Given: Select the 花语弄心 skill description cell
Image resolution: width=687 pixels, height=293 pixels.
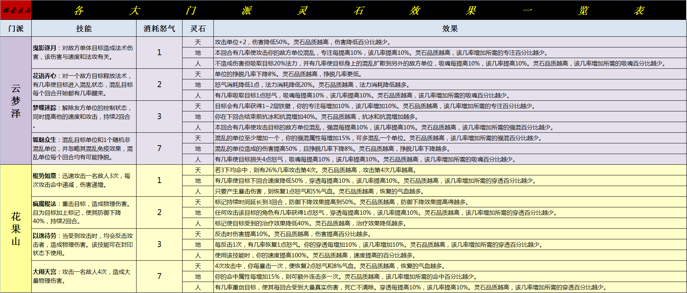Looking at the screenshot, I should [84, 85].
